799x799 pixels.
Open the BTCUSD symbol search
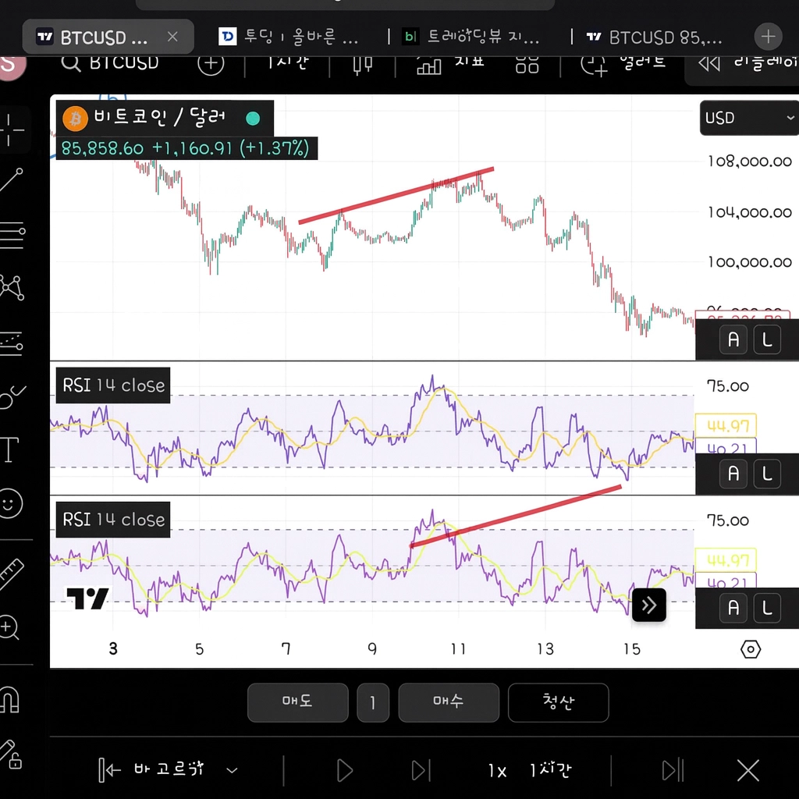point(109,63)
